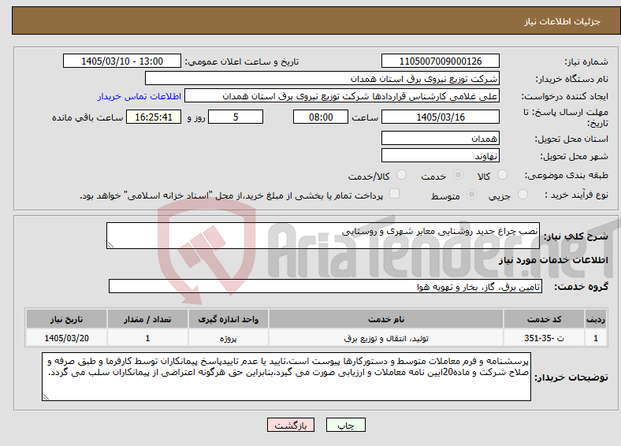Click the need date cell 1405/03/20
Screen dimensions: 621x446
[x=66, y=338]
